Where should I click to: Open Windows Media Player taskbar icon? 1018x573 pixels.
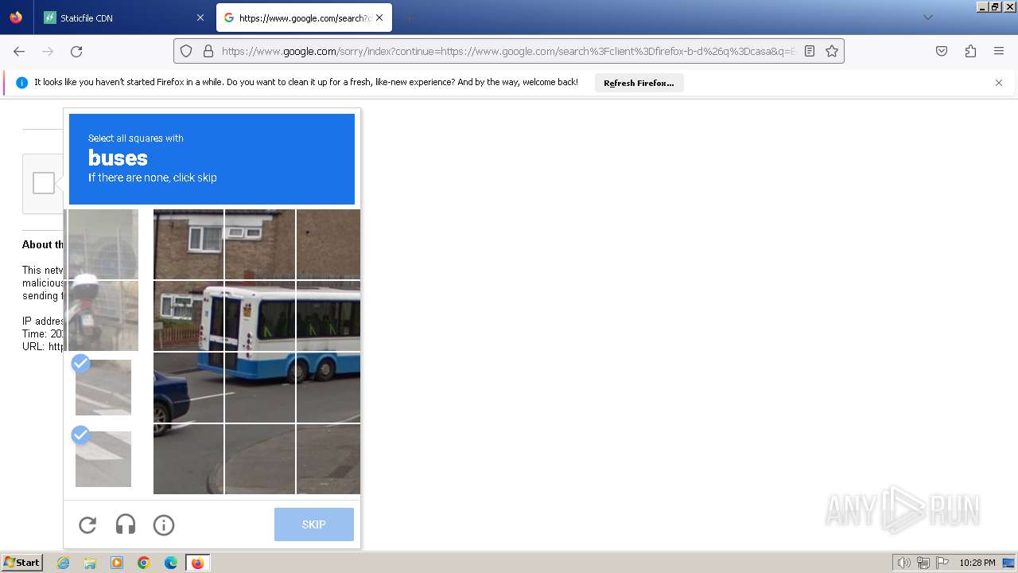[117, 563]
